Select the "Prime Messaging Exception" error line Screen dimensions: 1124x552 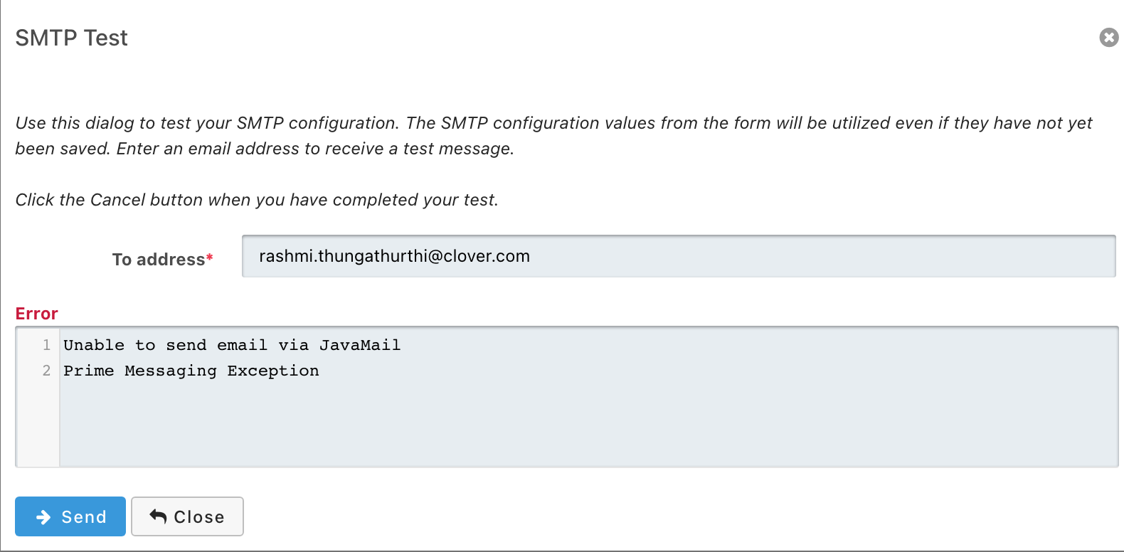coord(191,371)
